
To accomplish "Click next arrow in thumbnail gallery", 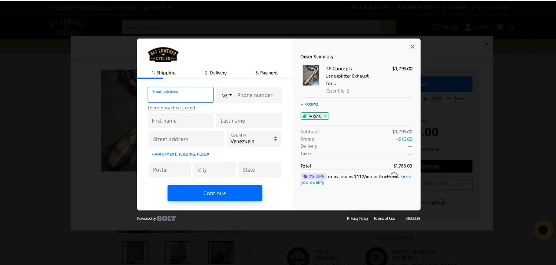I will coord(250,252).
